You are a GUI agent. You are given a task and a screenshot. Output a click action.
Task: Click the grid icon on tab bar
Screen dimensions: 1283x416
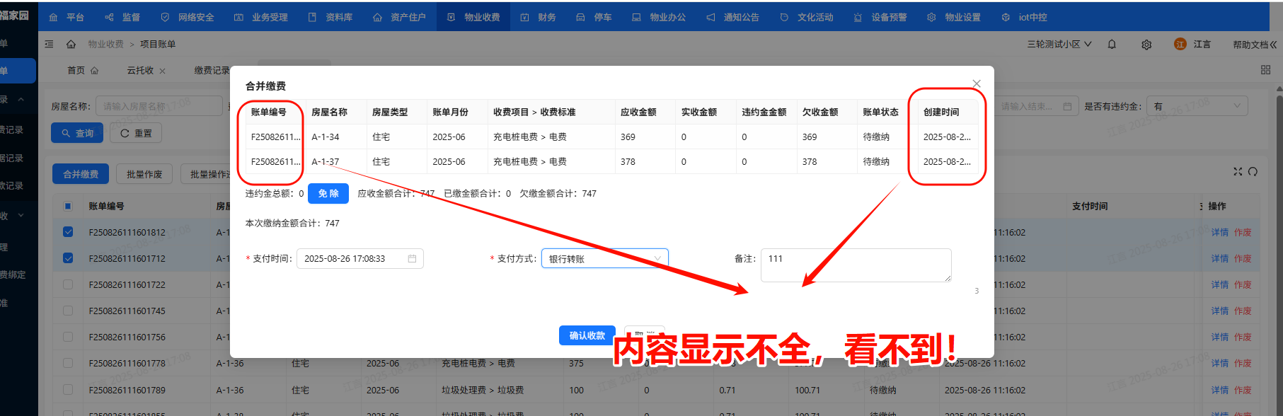[1265, 70]
